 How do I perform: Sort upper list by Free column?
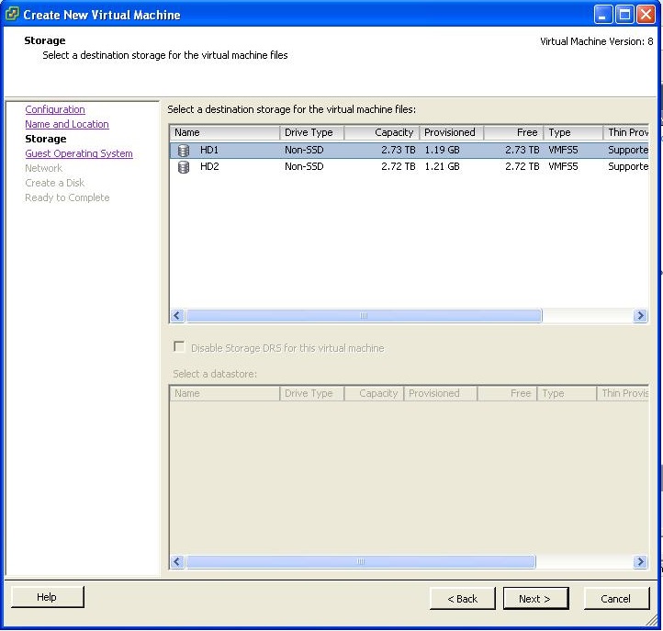coord(512,132)
